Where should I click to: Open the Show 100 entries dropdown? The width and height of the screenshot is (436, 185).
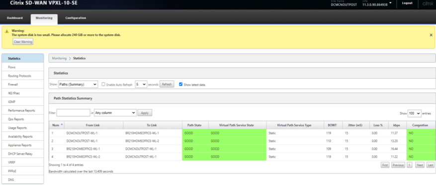[x=414, y=113]
